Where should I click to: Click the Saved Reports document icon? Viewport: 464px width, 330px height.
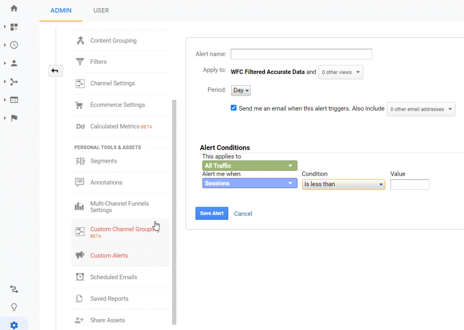[x=79, y=298]
